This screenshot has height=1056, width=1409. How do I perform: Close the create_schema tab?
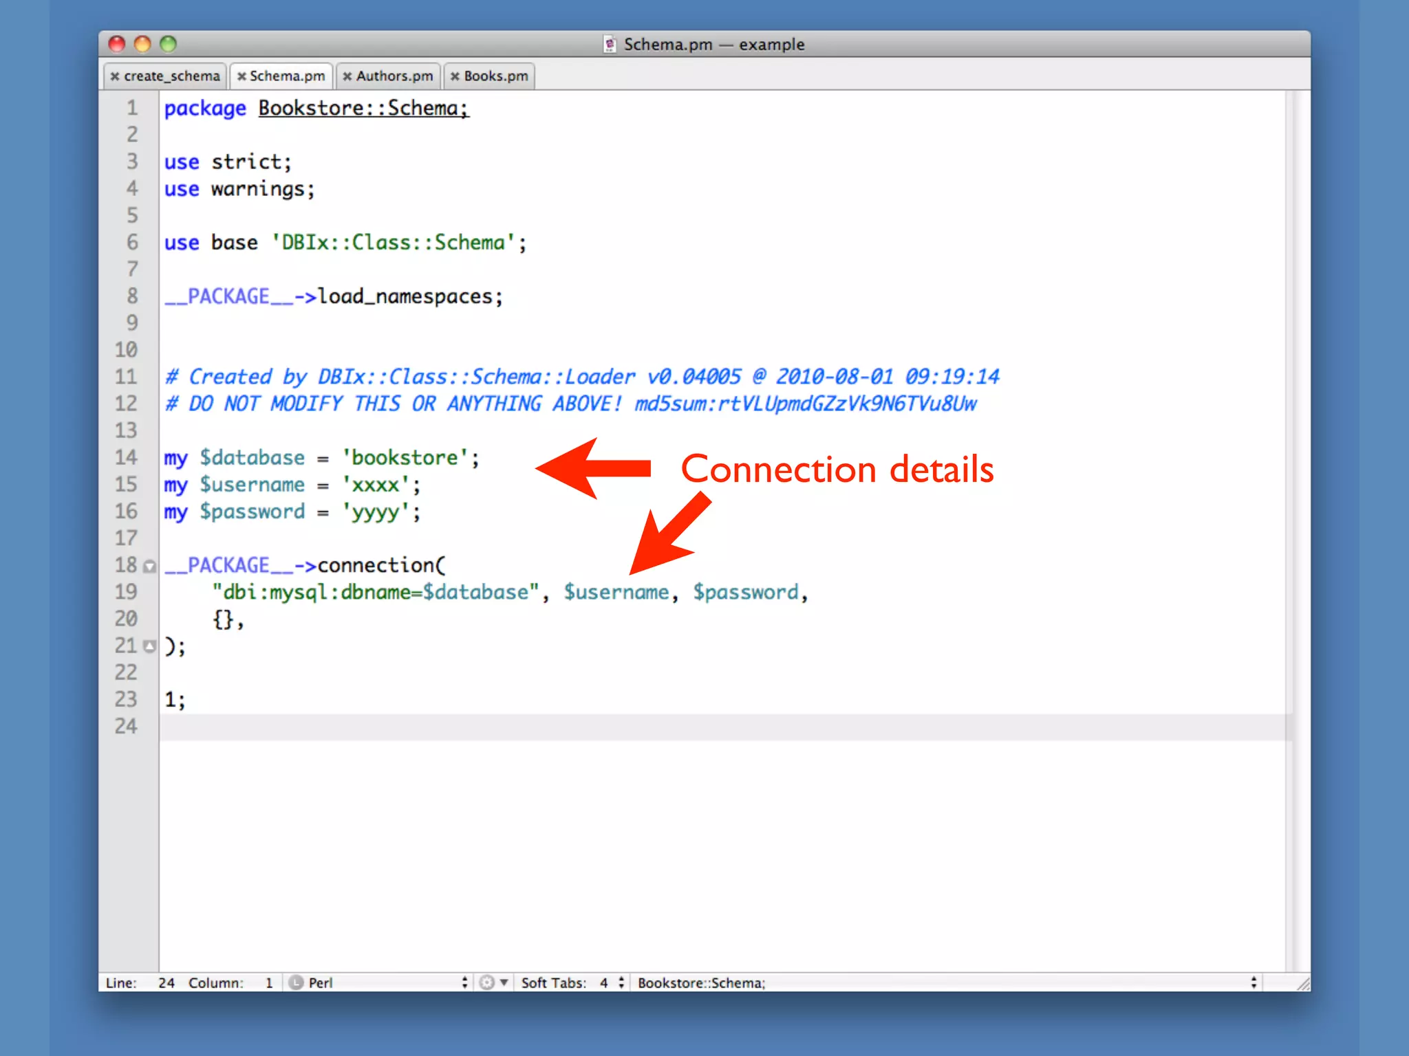(115, 76)
